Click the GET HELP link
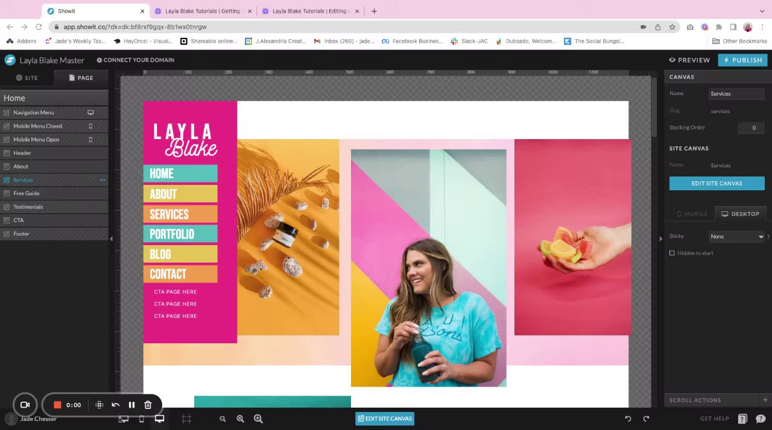Screen dimensions: 772x430 pyautogui.click(x=715, y=419)
